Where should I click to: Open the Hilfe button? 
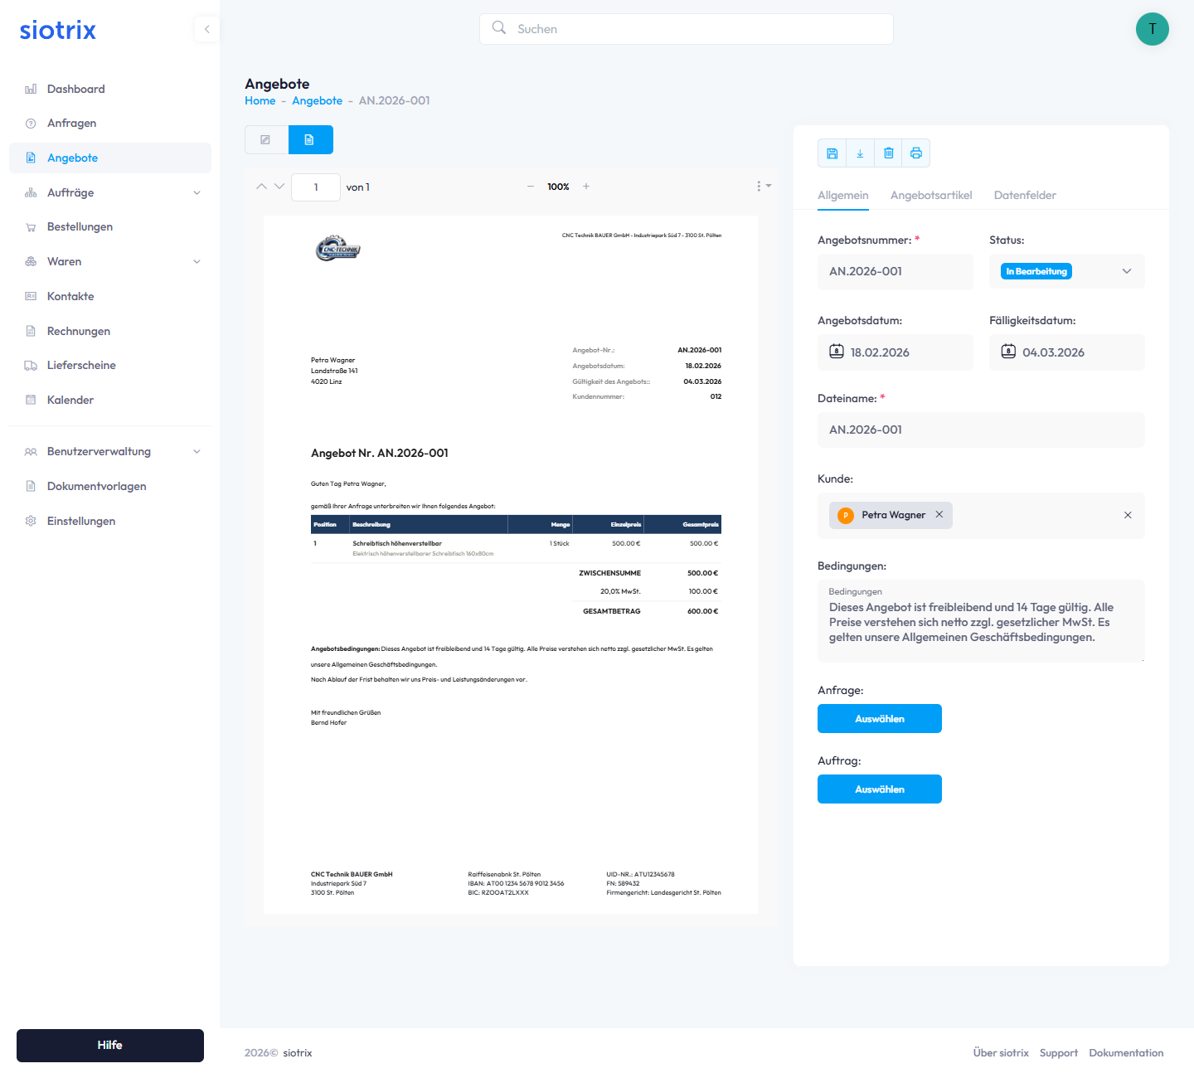[x=110, y=1046]
